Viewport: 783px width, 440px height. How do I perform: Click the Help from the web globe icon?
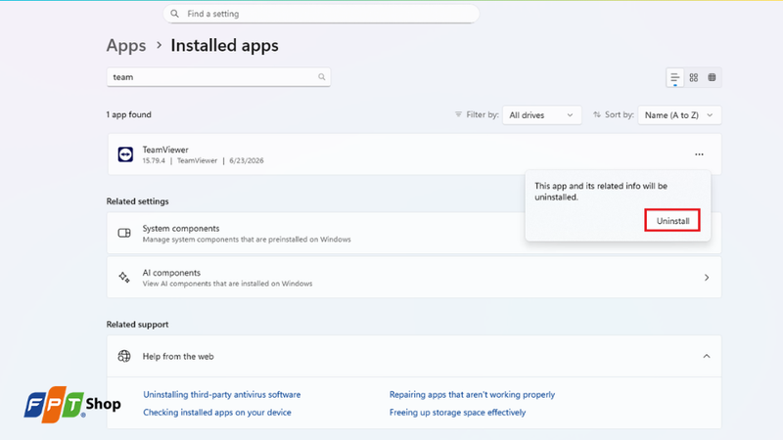pos(124,356)
